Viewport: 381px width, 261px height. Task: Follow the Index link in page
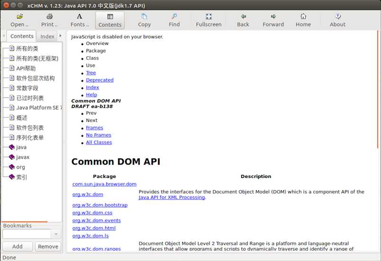tap(92, 87)
